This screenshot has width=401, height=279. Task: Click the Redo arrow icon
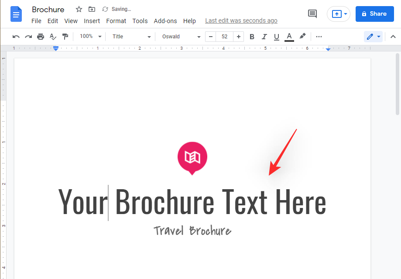click(x=28, y=37)
